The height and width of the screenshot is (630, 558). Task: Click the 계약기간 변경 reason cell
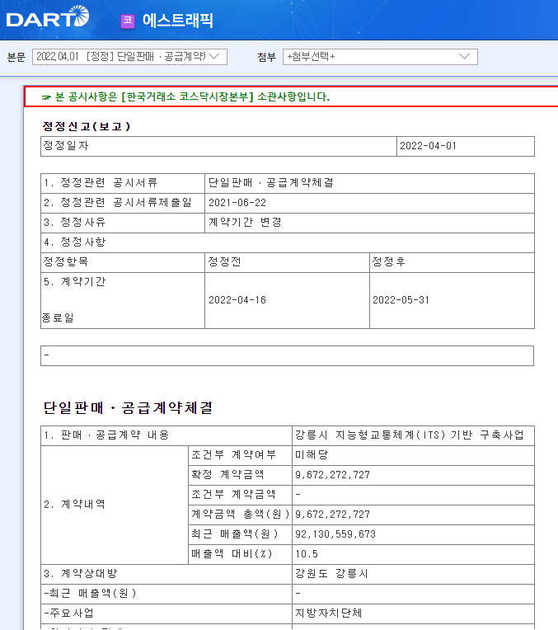tap(369, 223)
